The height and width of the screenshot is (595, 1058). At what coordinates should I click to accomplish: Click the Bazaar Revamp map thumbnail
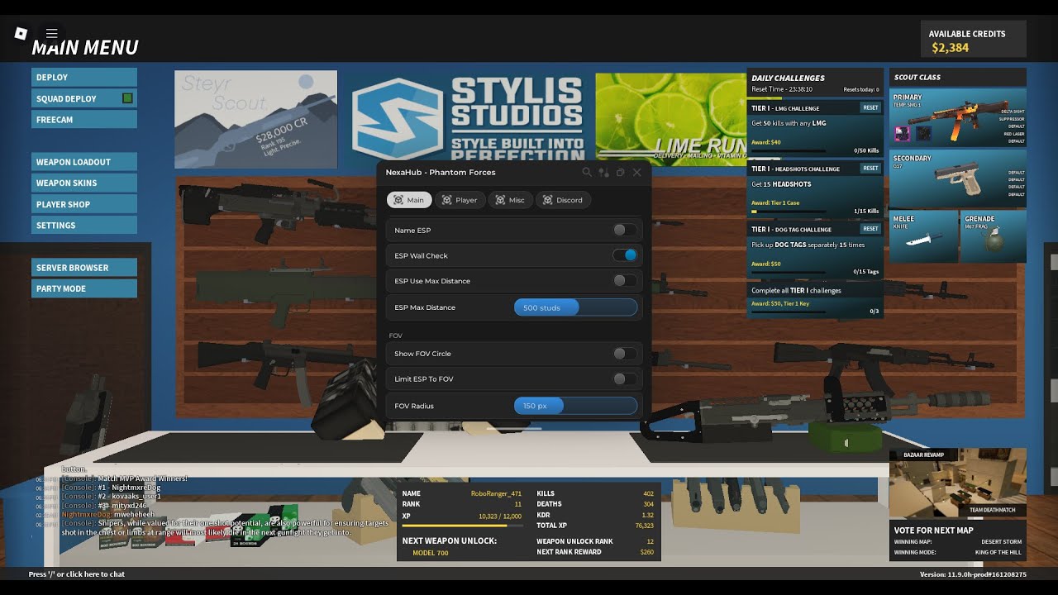coord(958,483)
